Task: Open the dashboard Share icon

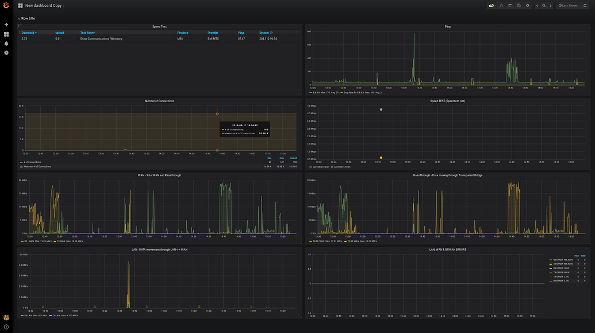Action: [x=509, y=5]
